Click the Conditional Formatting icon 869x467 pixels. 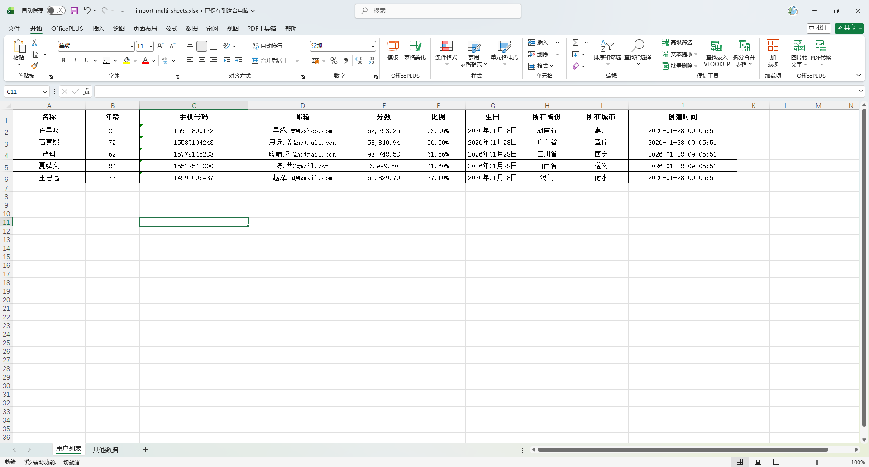446,46
